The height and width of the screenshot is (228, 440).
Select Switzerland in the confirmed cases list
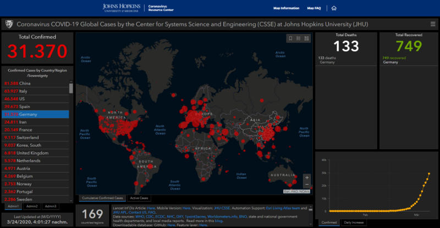pos(36,137)
